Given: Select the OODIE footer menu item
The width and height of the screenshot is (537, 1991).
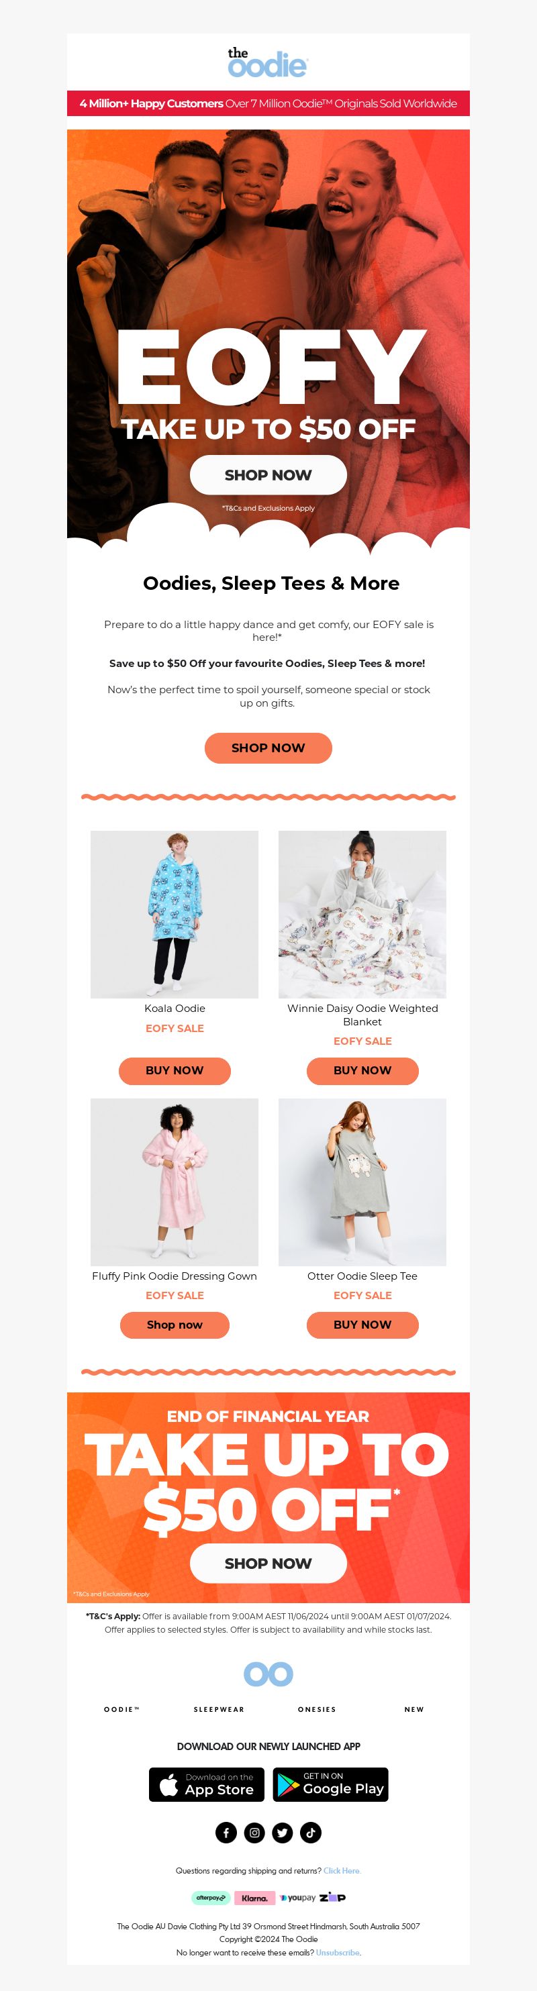Looking at the screenshot, I should click(x=122, y=1710).
